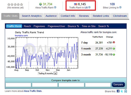The image size is (131, 95).
Task: Click the 3 month row label
Action: [x=86, y=54]
